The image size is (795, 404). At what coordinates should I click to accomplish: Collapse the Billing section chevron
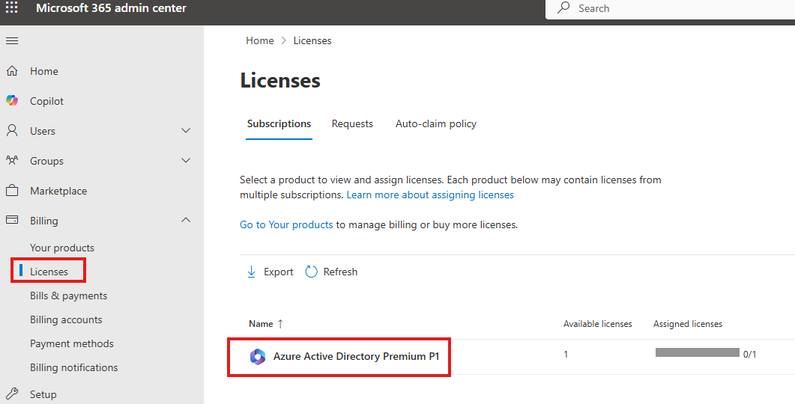[186, 220]
